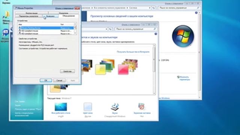The width and height of the screenshot is (240, 135).
Task: Switch to the Колесико tab in Mouse Properties
Action: tap(50, 16)
